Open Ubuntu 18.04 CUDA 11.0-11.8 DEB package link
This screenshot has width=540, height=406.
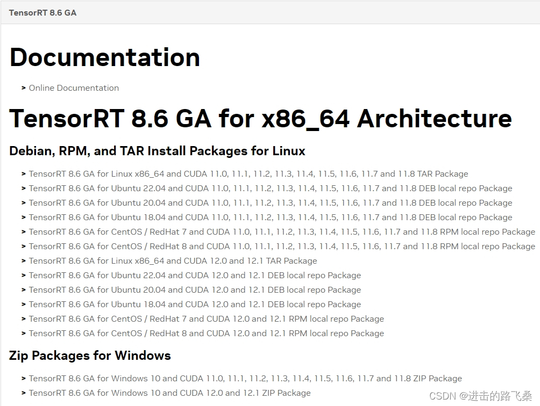click(x=271, y=218)
